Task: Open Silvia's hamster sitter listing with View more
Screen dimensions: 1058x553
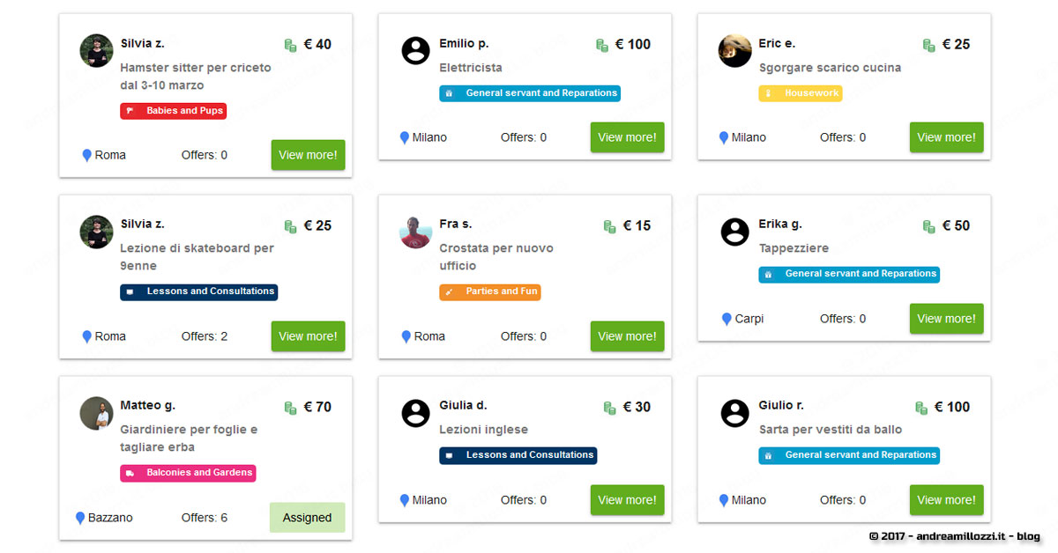Action: click(308, 155)
